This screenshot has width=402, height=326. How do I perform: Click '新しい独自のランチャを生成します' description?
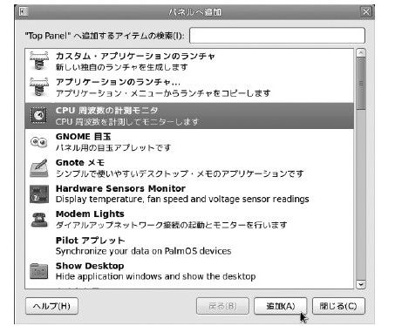pyautogui.click(x=121, y=67)
